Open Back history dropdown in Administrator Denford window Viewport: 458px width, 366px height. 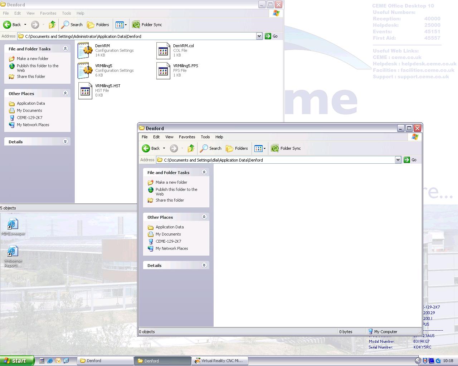tap(25, 25)
